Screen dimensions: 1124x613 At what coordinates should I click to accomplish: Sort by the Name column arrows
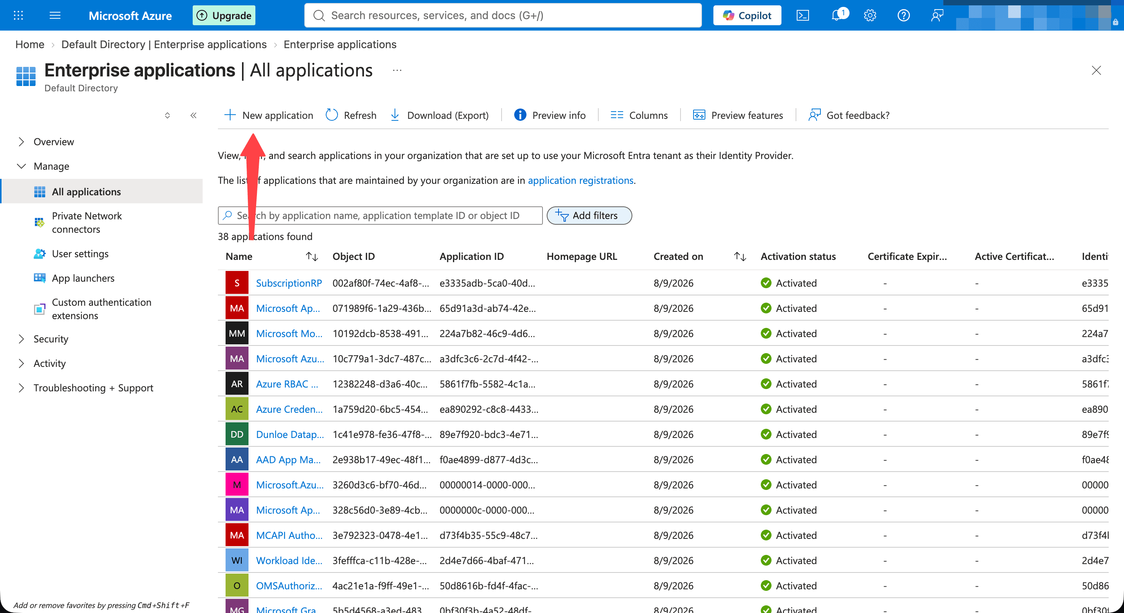(x=312, y=256)
